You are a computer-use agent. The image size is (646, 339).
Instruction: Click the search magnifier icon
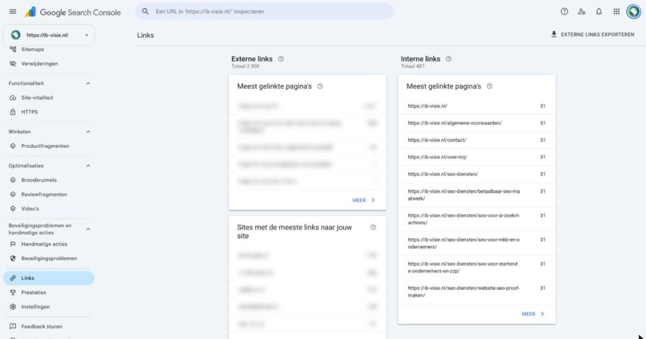(x=146, y=11)
